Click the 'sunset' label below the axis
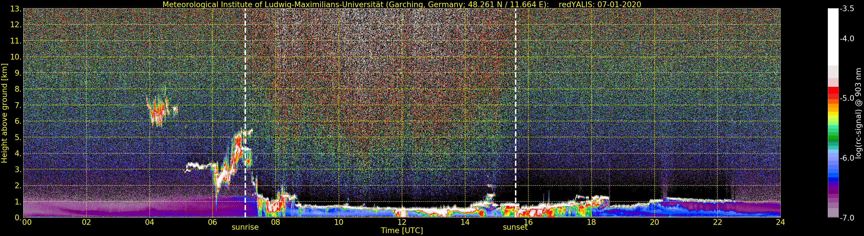The image size is (864, 236). [x=515, y=227]
